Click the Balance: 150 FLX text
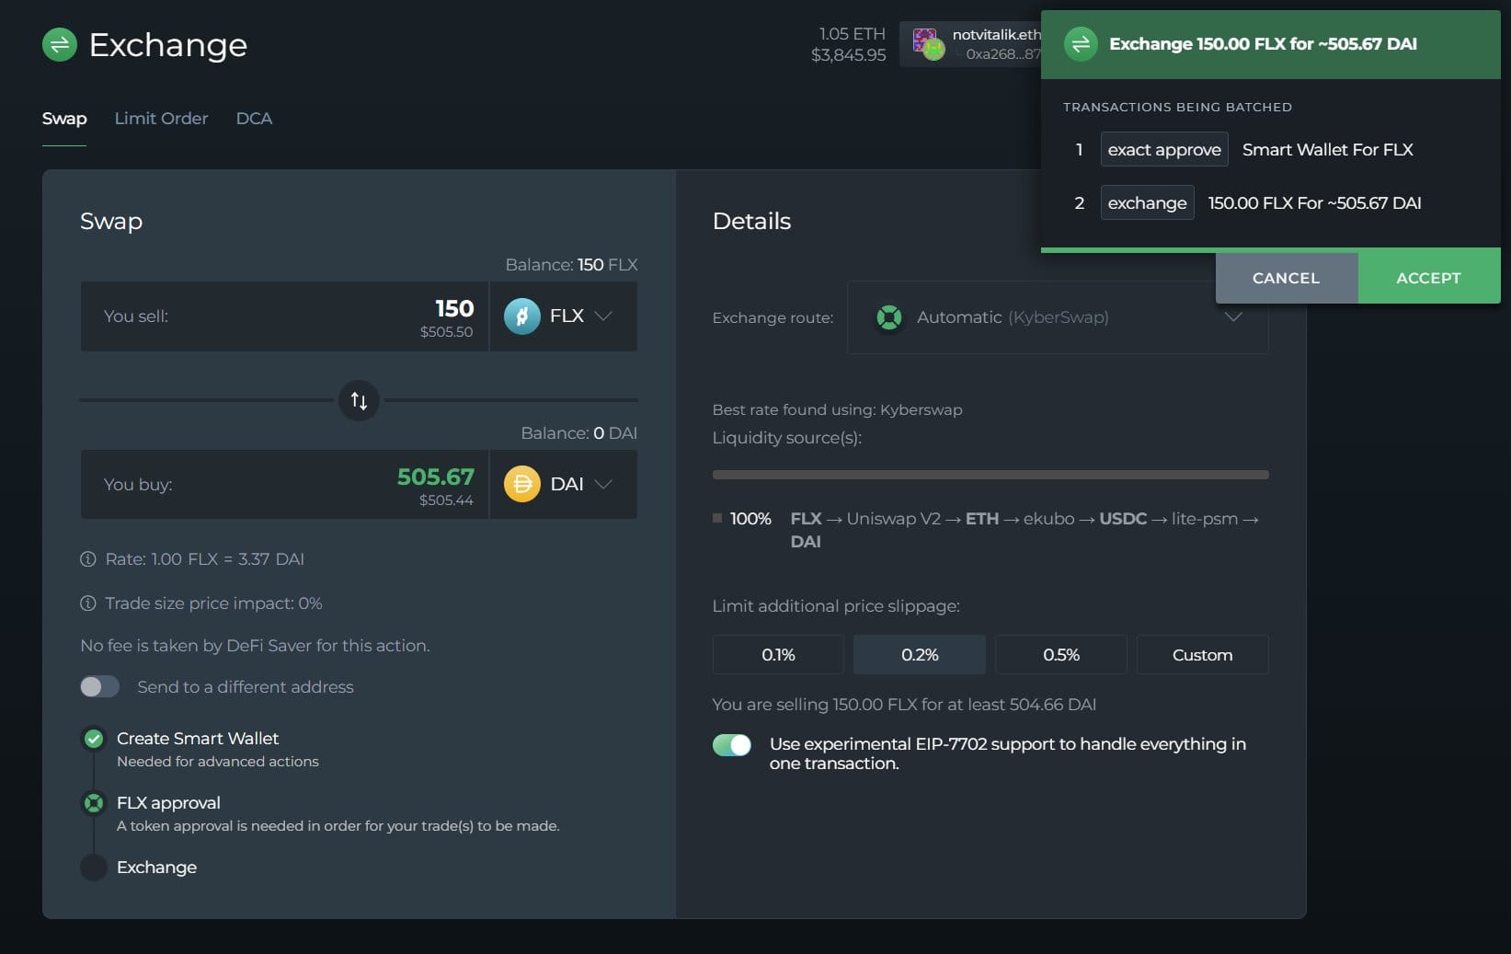Viewport: 1511px width, 954px height. 571,265
